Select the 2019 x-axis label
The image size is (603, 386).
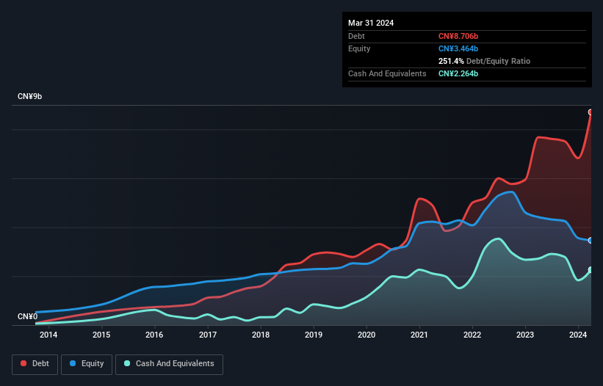[314, 335]
